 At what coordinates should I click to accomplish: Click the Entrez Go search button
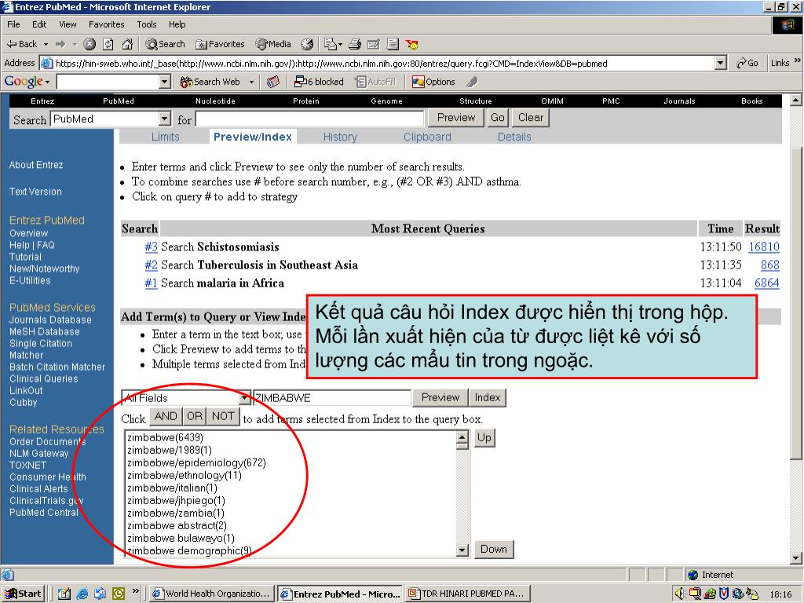497,118
